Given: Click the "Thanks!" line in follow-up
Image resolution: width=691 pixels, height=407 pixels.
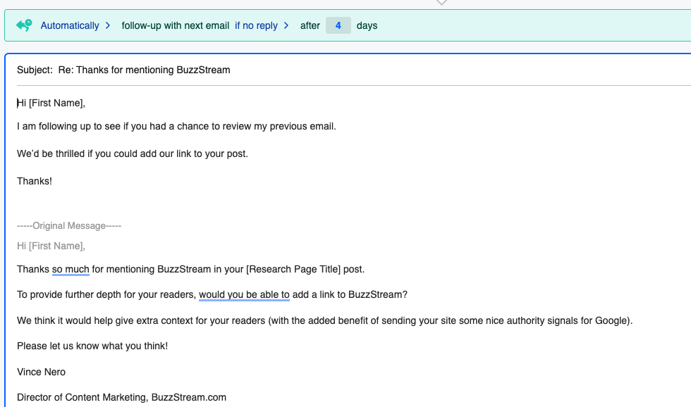Looking at the screenshot, I should click(x=35, y=181).
